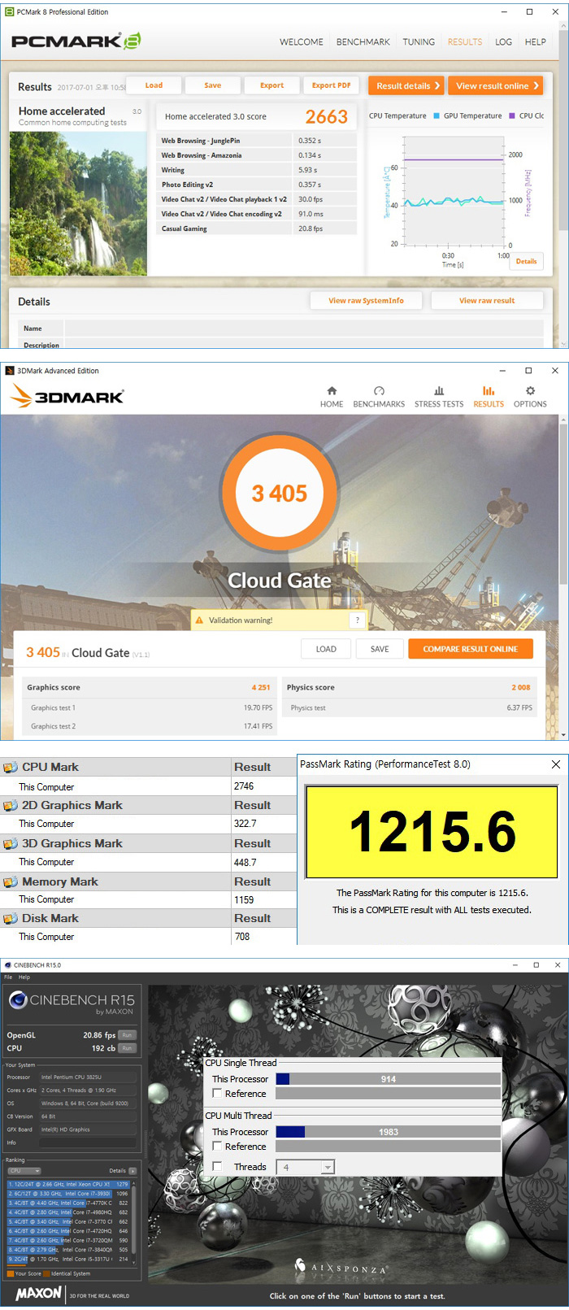The width and height of the screenshot is (569, 1310).
Task: Click the Cinebench R15 logo icon
Action: [18, 1000]
